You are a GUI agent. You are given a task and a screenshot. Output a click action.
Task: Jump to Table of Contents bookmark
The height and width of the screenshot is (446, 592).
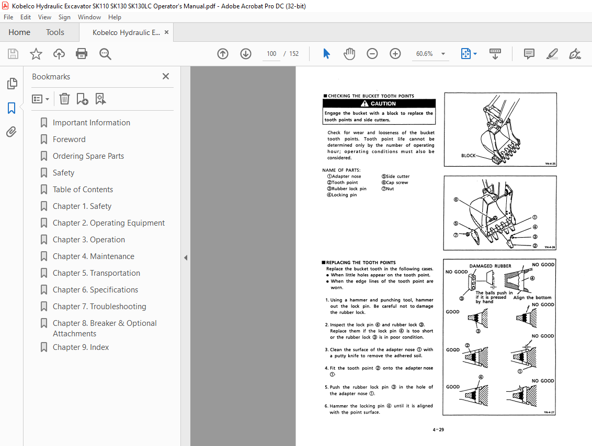point(83,190)
